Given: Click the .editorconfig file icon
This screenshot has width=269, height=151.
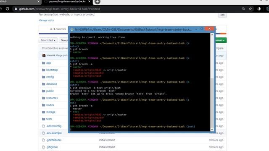Looking at the screenshot, I should [x=44, y=126].
